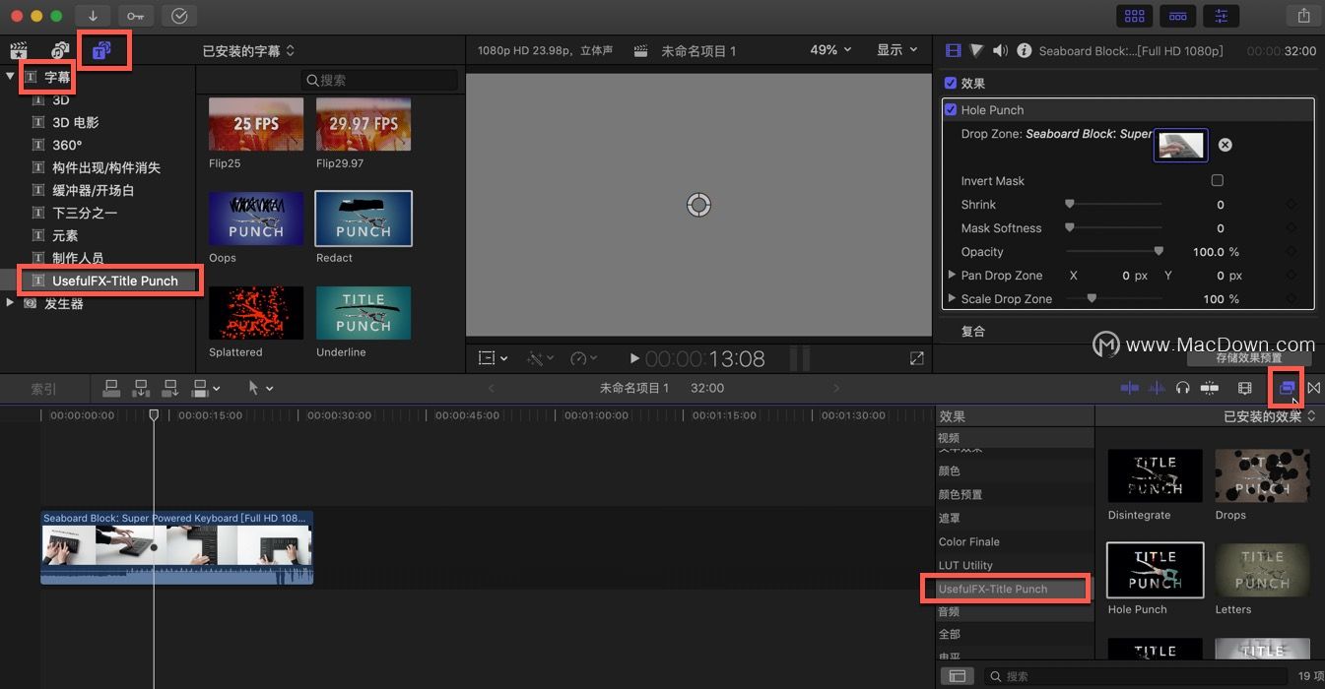Viewport: 1325px width, 689px height.
Task: Uncheck the 效果 section checkbox
Action: [x=951, y=84]
